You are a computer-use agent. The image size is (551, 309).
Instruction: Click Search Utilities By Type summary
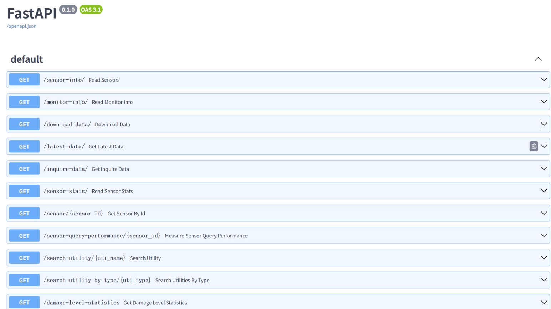[182, 281]
